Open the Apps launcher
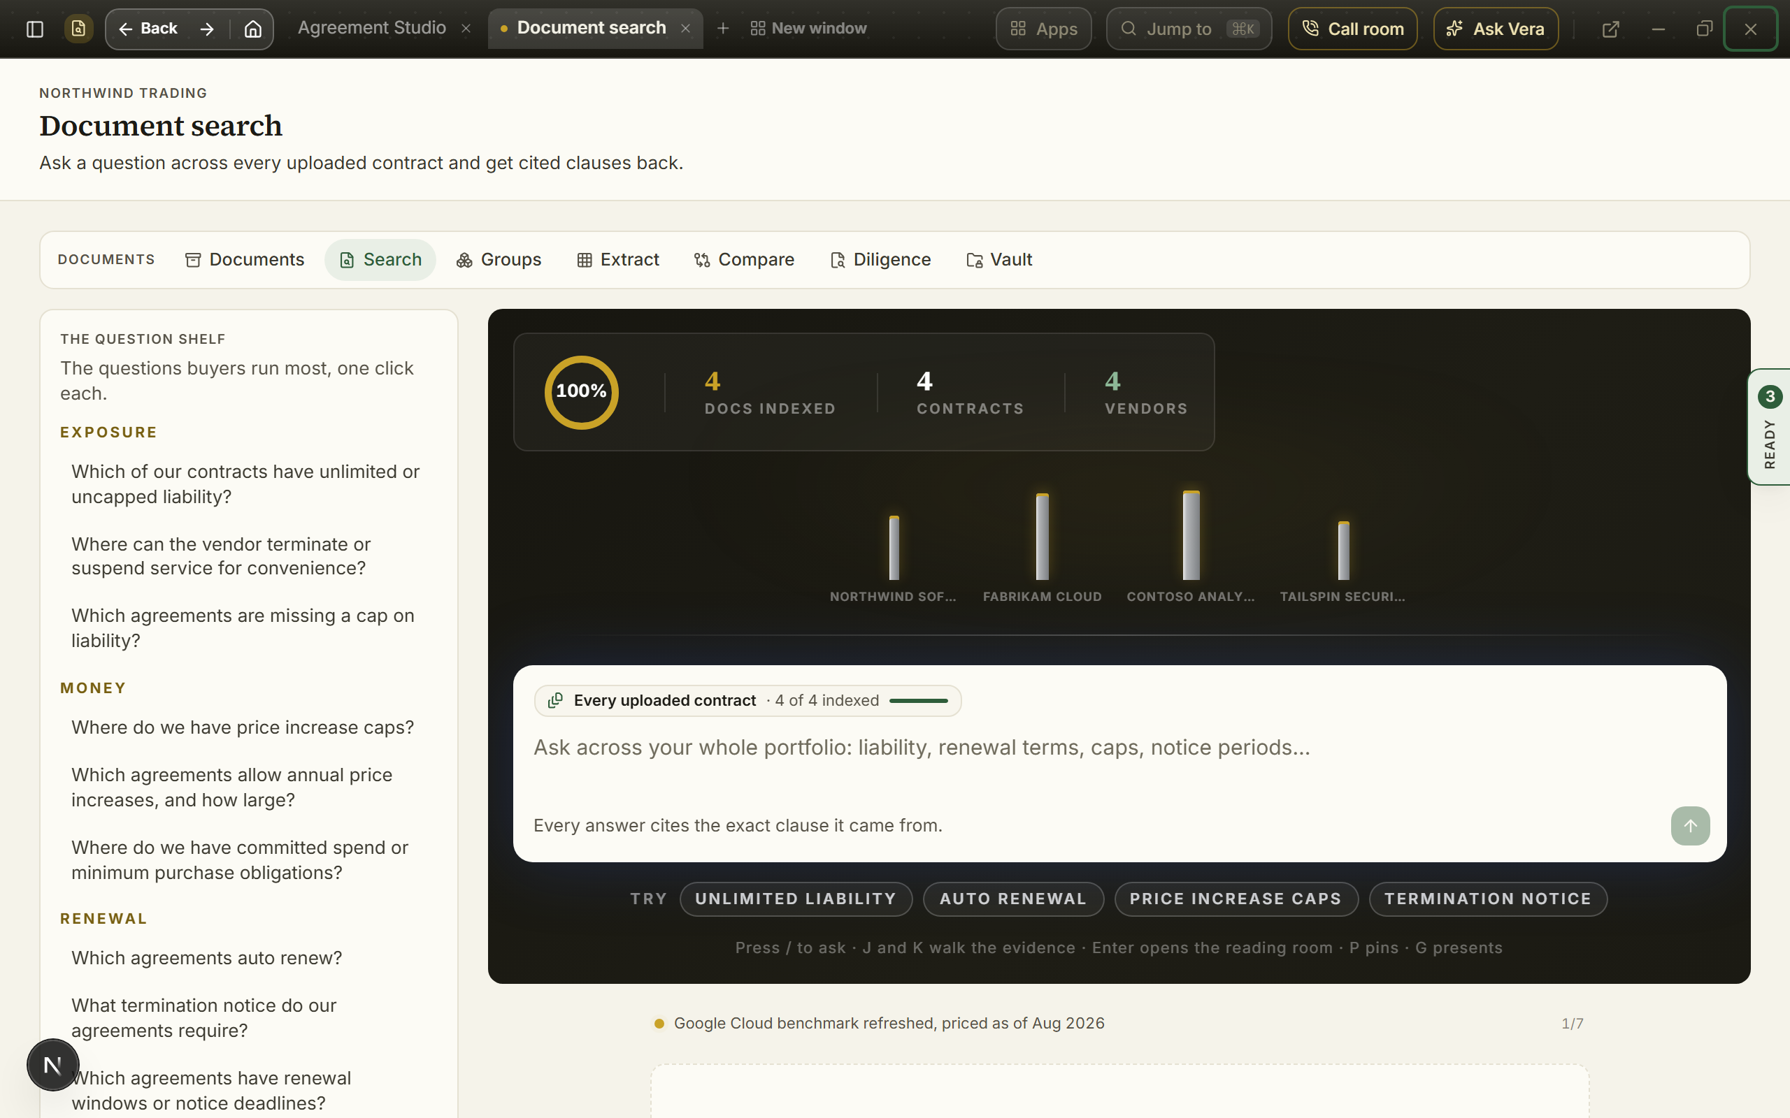 tap(1043, 29)
